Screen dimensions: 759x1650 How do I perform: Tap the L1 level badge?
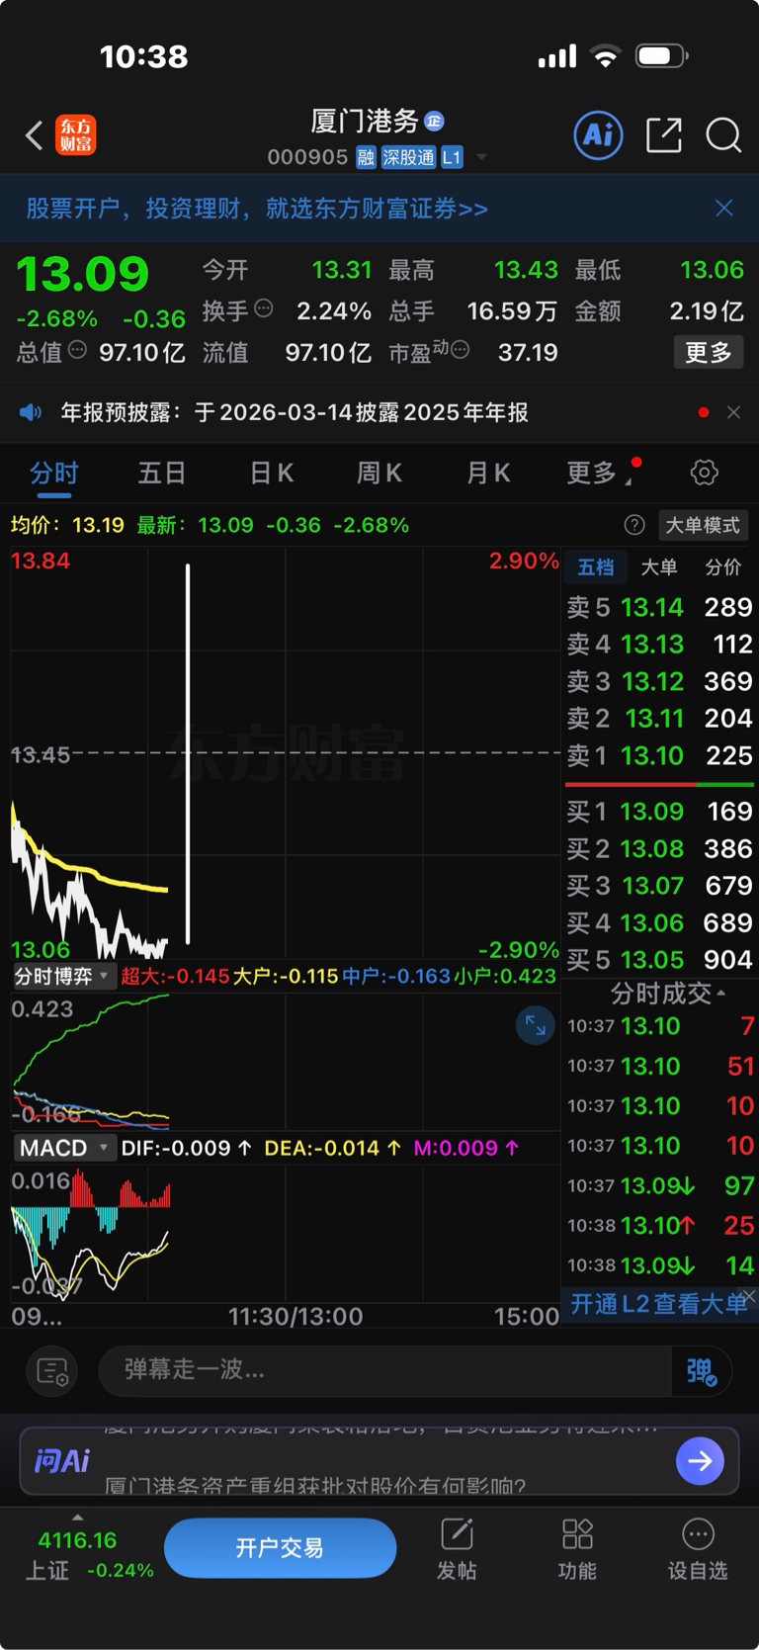pos(452,157)
